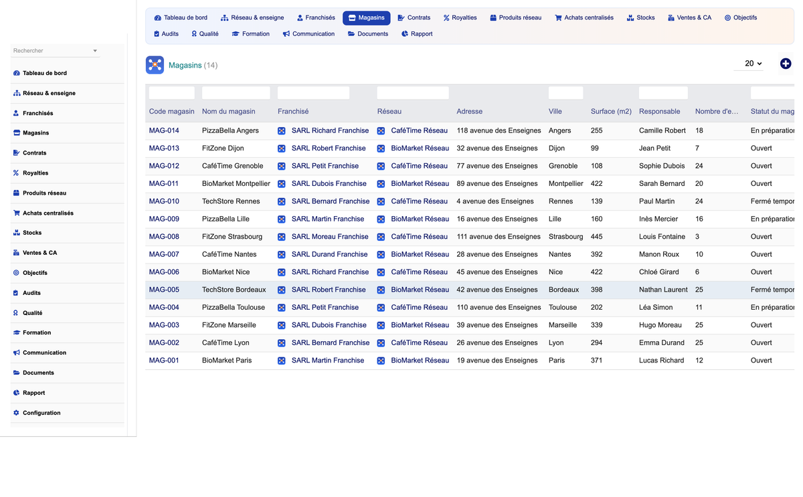
Task: Open the Rapport top tab
Action: (416, 33)
